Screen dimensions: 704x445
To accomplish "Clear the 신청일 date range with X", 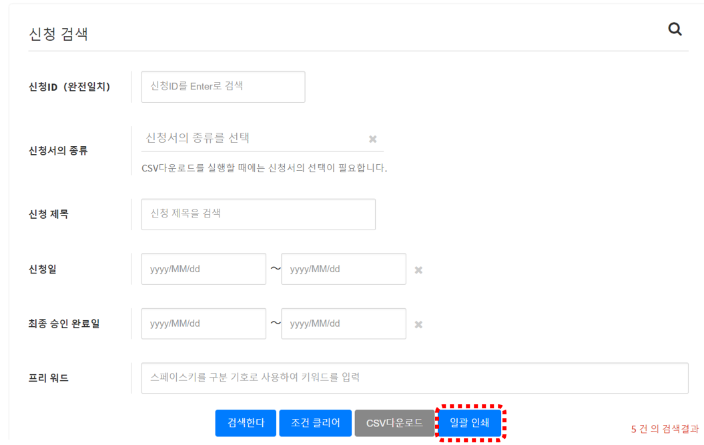I will pos(418,270).
